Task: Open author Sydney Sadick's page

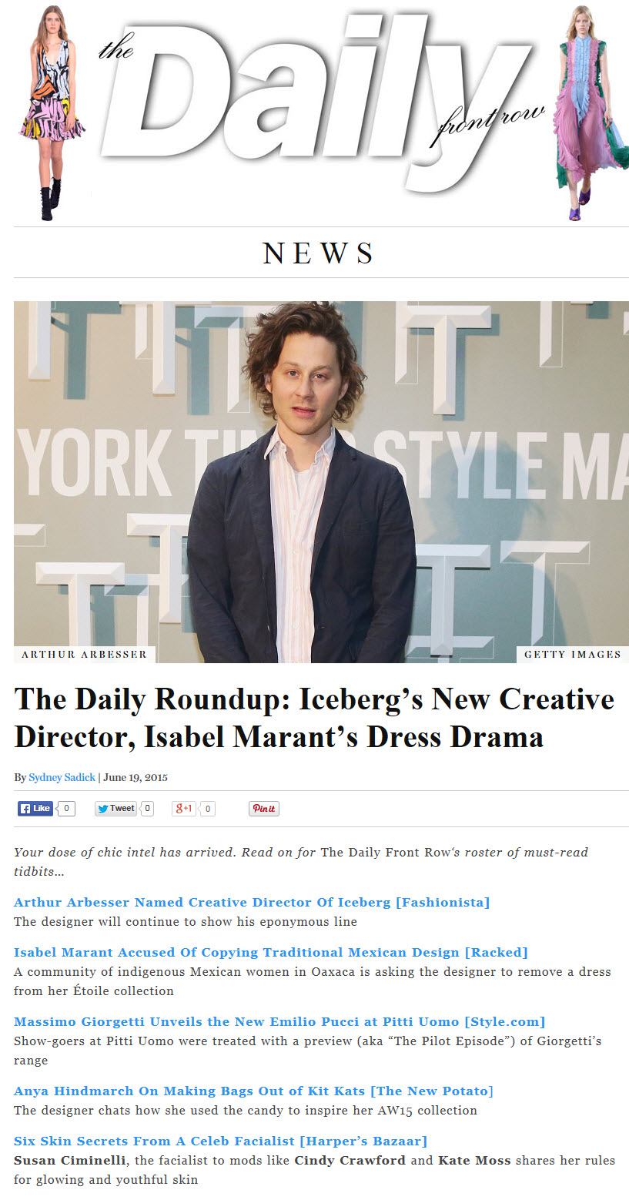Action: pos(62,777)
